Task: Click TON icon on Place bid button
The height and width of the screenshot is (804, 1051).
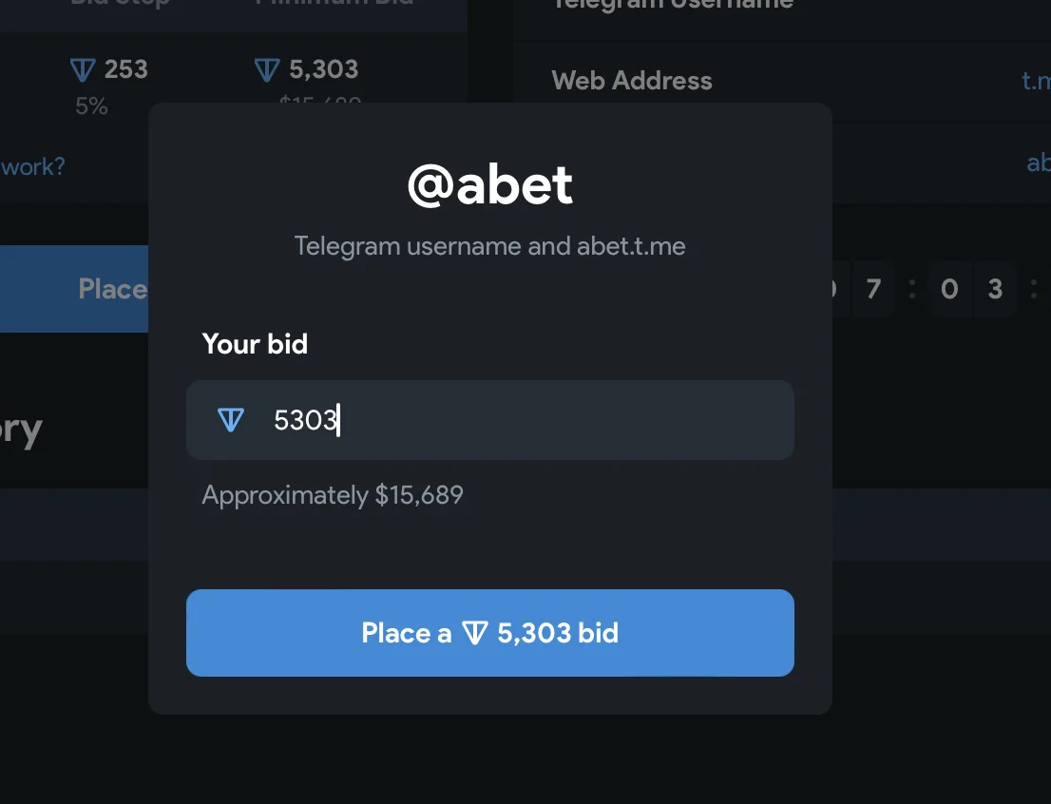Action: click(x=474, y=634)
